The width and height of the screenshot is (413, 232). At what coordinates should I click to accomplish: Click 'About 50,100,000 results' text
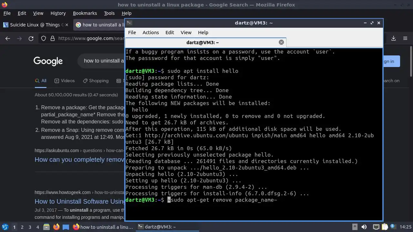(x=76, y=95)
